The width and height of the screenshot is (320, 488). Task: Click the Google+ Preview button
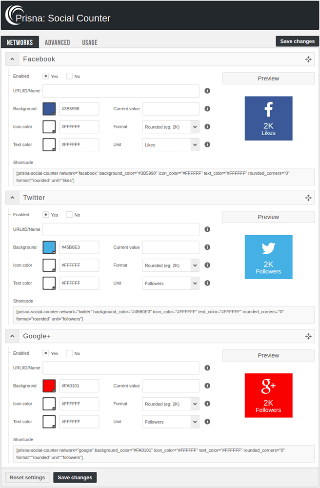[268, 355]
